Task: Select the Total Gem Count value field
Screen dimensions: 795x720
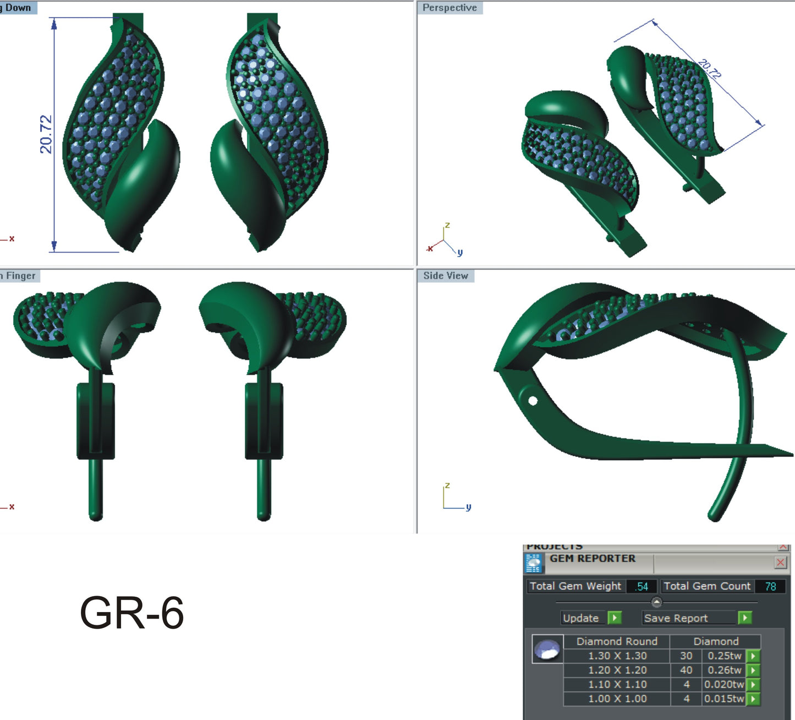Action: [771, 586]
